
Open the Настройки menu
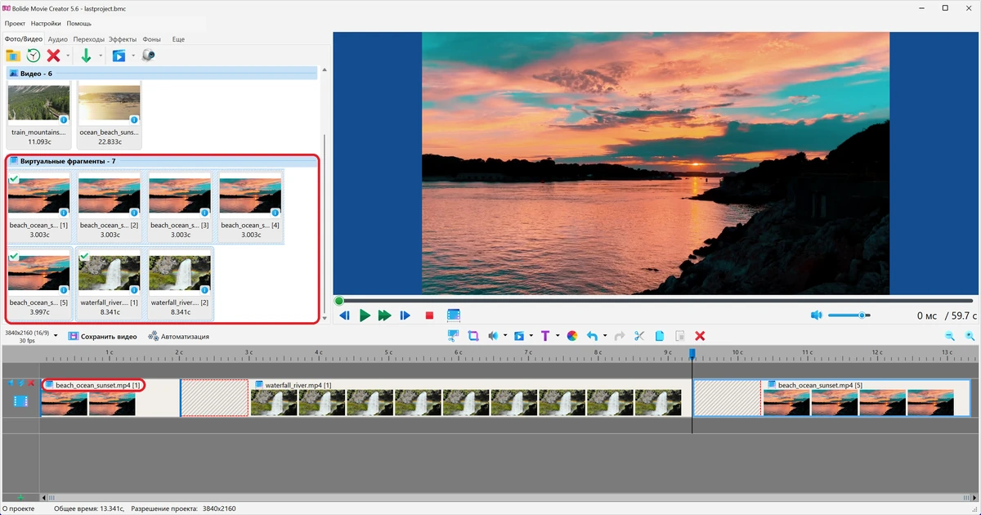pos(46,24)
